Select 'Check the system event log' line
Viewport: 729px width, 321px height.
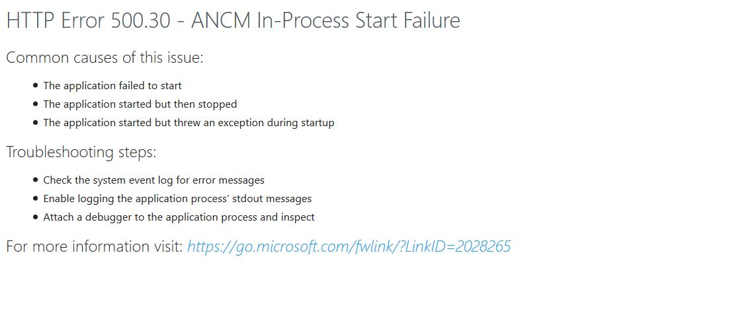pyautogui.click(x=154, y=180)
